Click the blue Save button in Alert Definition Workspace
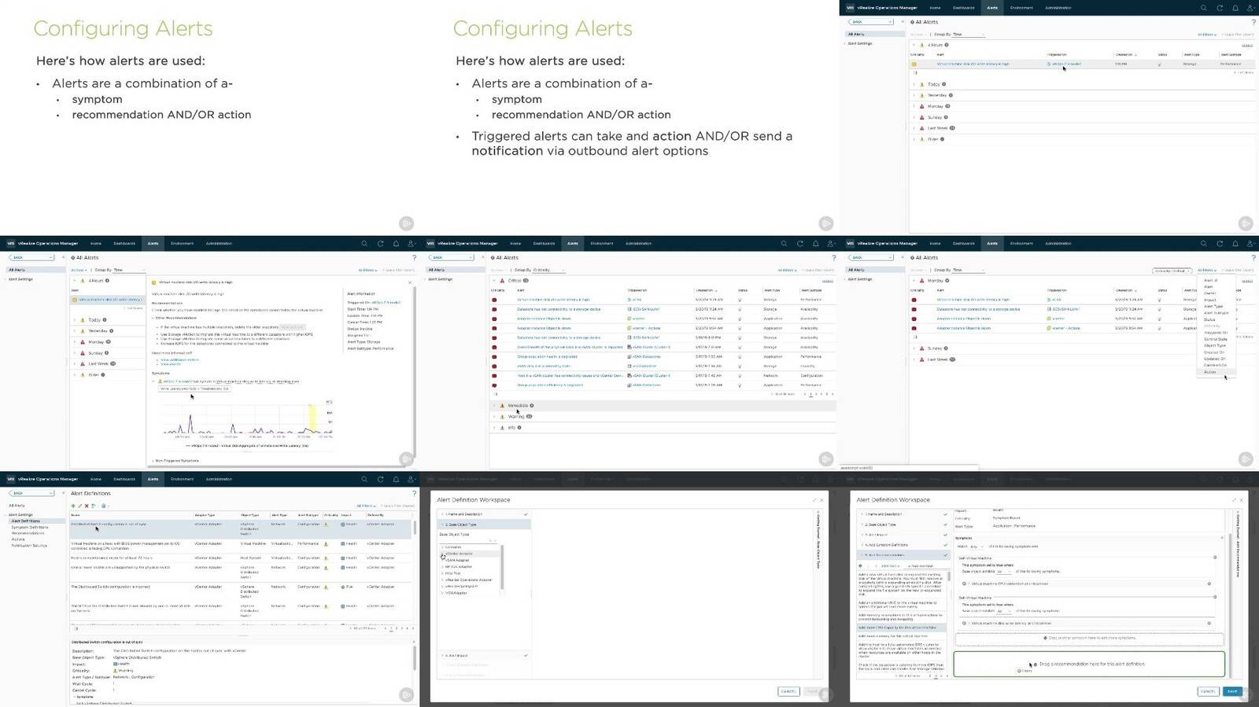 click(1232, 691)
